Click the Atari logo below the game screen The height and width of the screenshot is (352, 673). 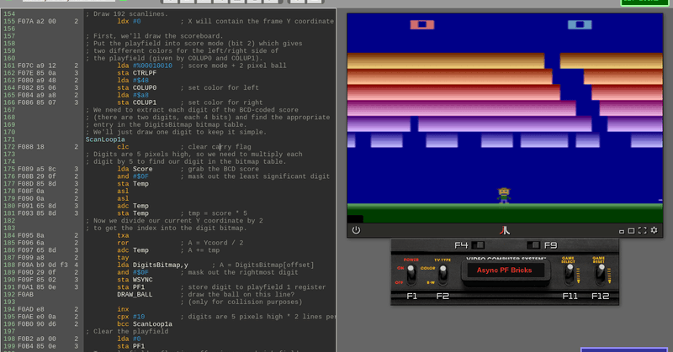click(x=505, y=230)
